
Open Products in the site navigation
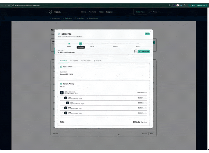tap(92, 12)
